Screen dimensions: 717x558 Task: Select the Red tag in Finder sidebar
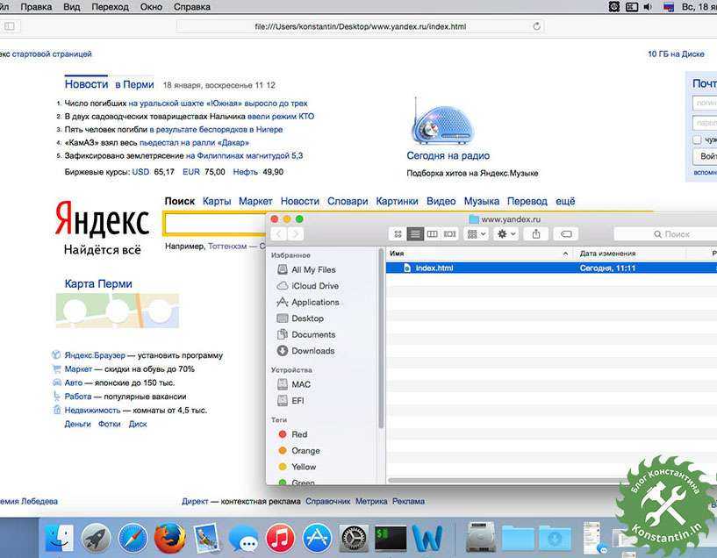298,434
